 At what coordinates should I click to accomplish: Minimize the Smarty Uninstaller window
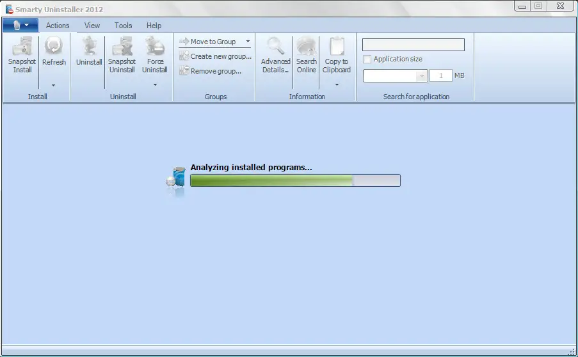click(522, 6)
